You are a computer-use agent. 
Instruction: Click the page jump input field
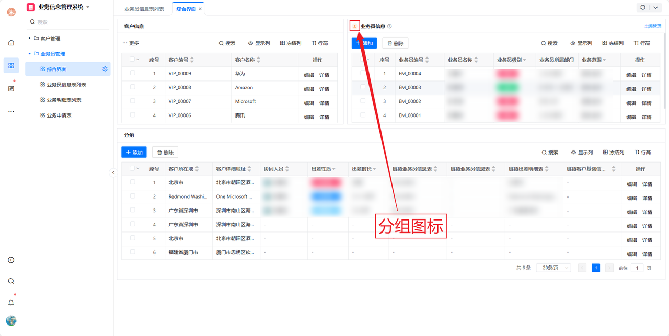637,268
